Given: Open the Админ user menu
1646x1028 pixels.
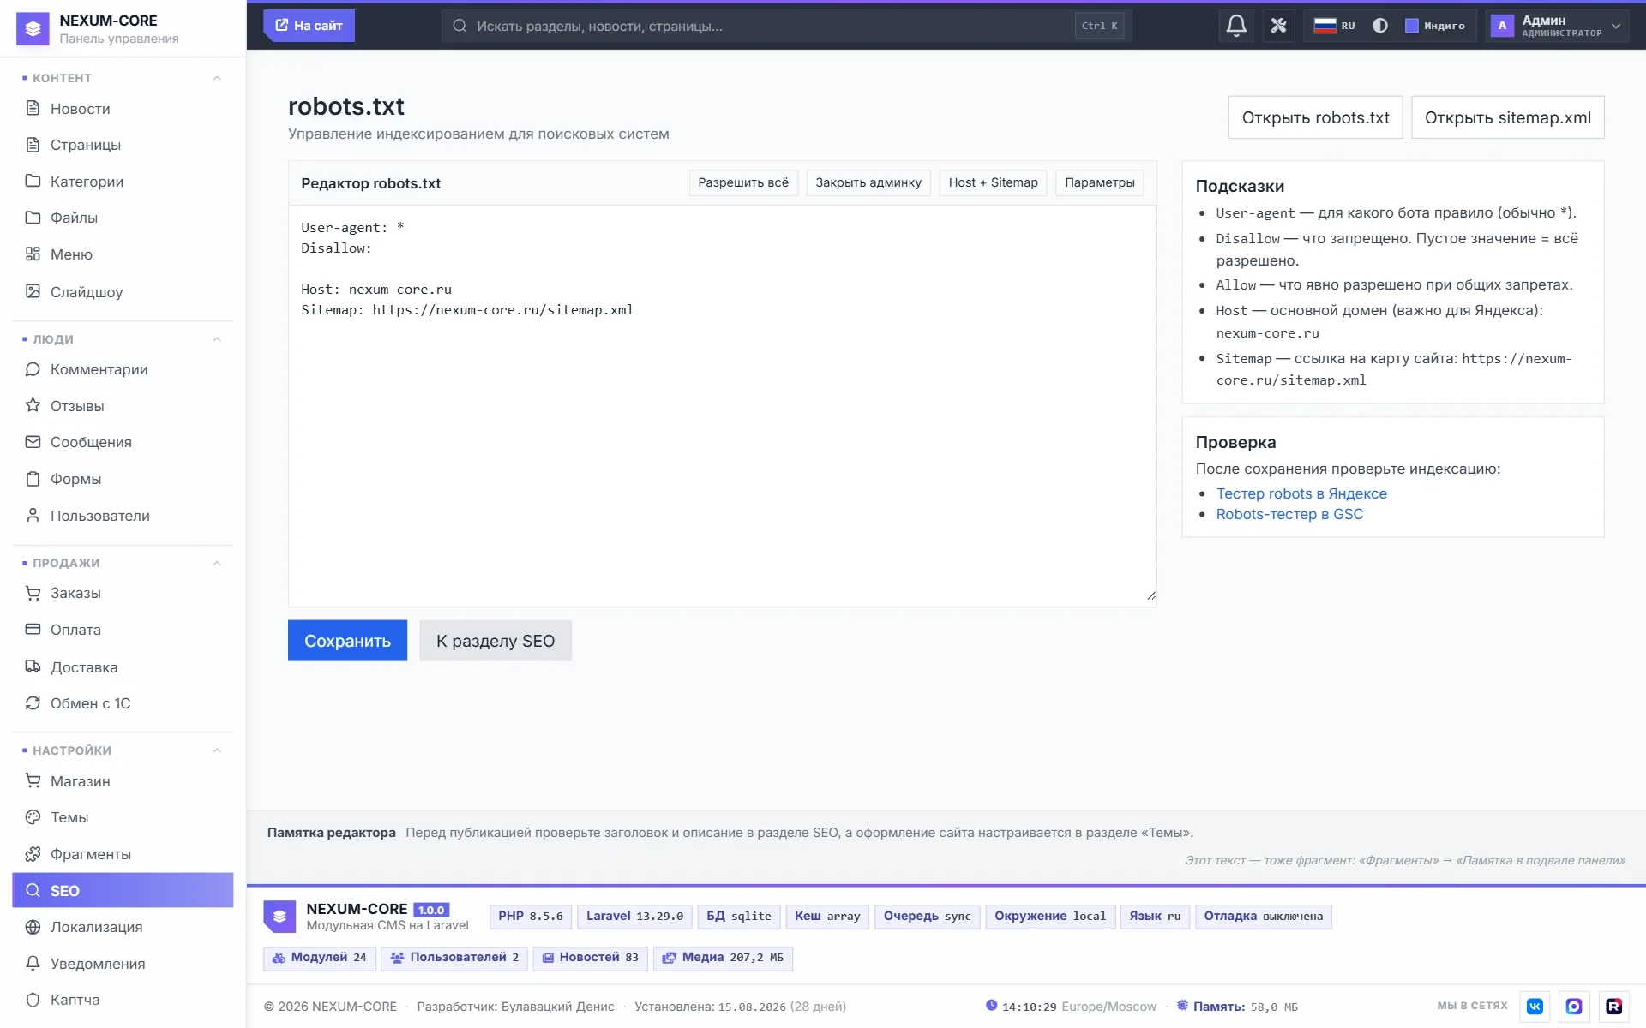Looking at the screenshot, I should 1556,26.
